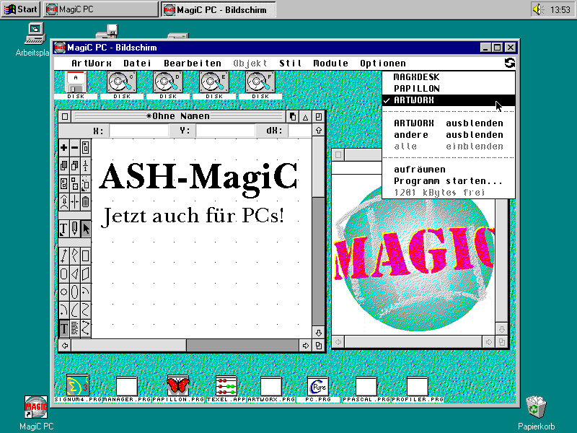Open the Optionen menu
This screenshot has height=433, width=577.
pos(383,64)
